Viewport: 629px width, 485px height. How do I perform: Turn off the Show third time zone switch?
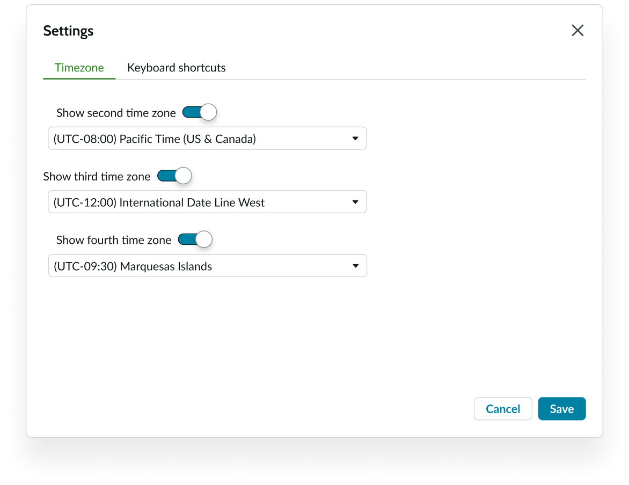tap(174, 176)
